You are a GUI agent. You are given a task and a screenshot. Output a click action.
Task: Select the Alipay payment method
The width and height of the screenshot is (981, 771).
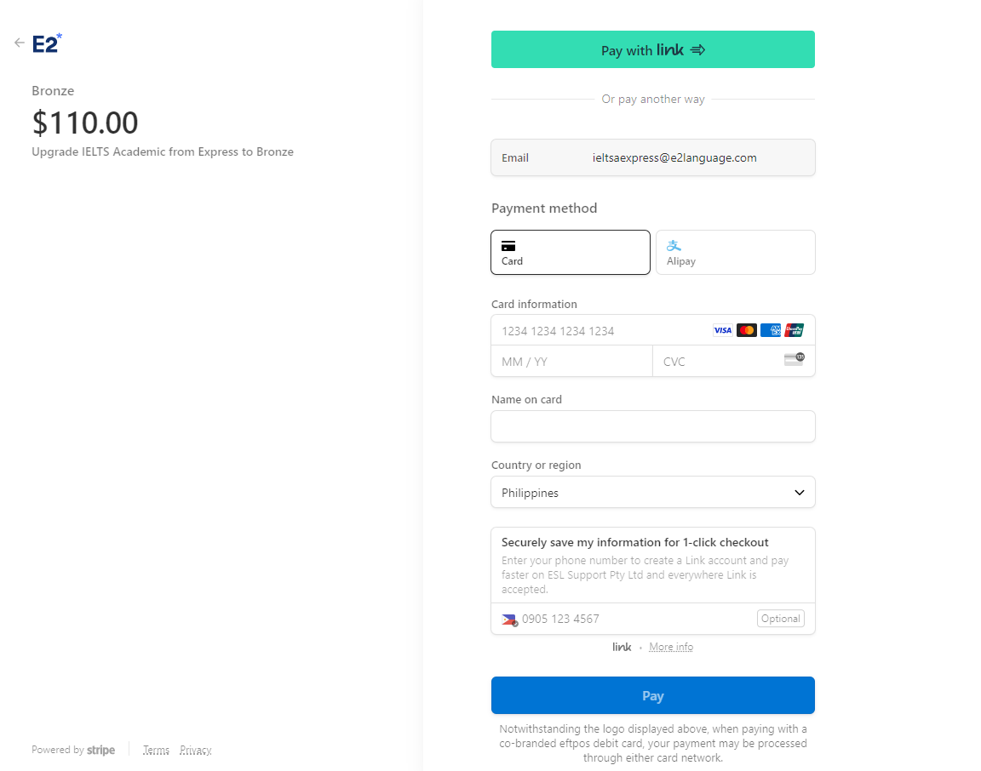click(x=735, y=252)
